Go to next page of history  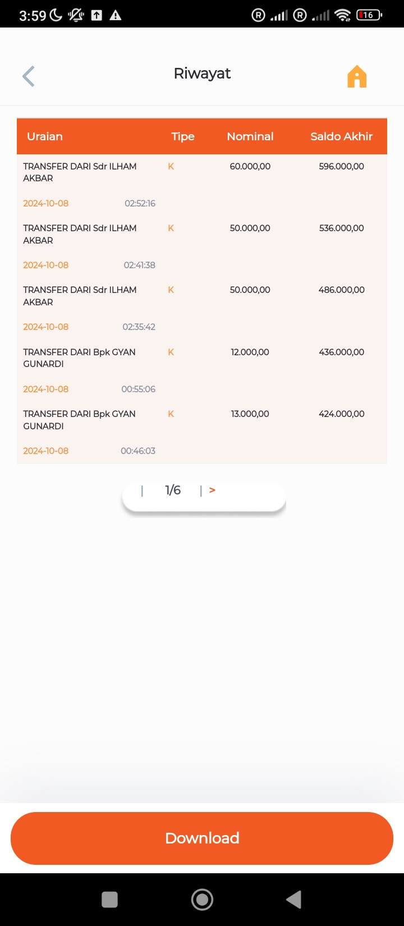[x=212, y=490]
